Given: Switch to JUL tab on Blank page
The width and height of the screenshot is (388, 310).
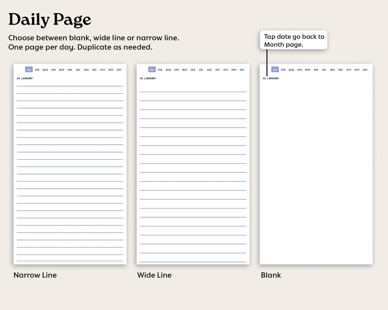Looking at the screenshot, I should (x=324, y=70).
